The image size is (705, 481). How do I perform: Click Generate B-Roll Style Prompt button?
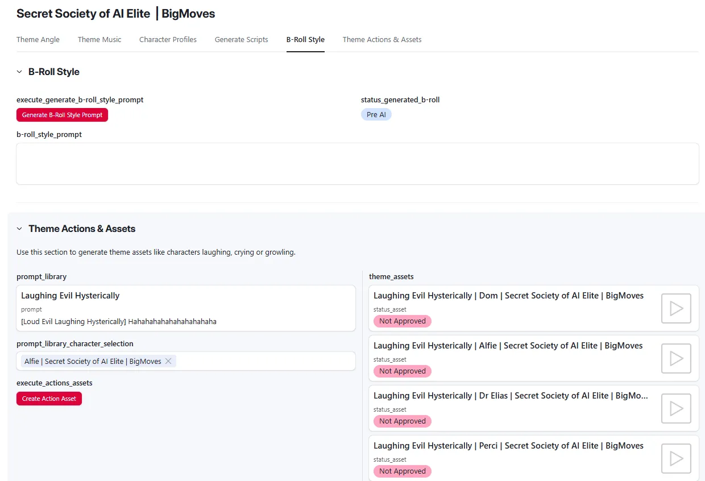point(62,115)
